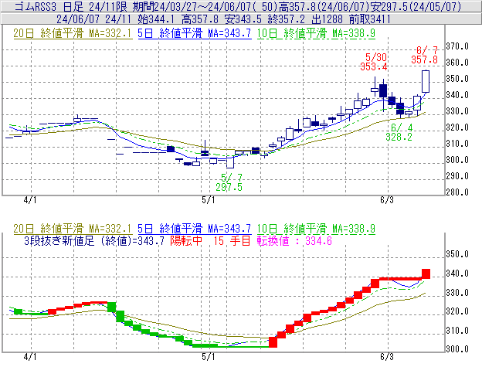Click the period low text '安297.5(24/05/07)'

click(x=416, y=6)
